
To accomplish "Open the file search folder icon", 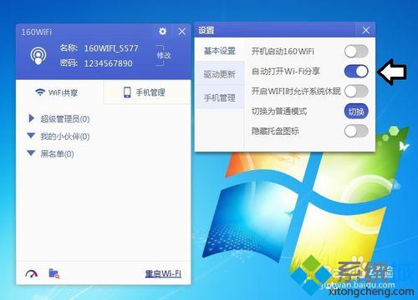I will (x=54, y=273).
